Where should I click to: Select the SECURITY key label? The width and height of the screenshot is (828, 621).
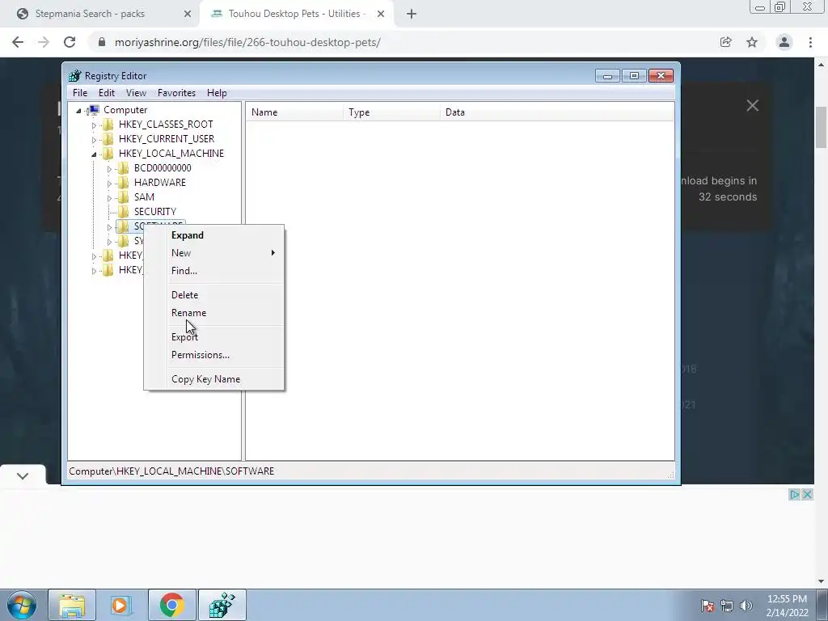(155, 212)
